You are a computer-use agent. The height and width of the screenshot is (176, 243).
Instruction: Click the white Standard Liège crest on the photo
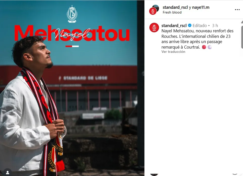click(x=72, y=14)
